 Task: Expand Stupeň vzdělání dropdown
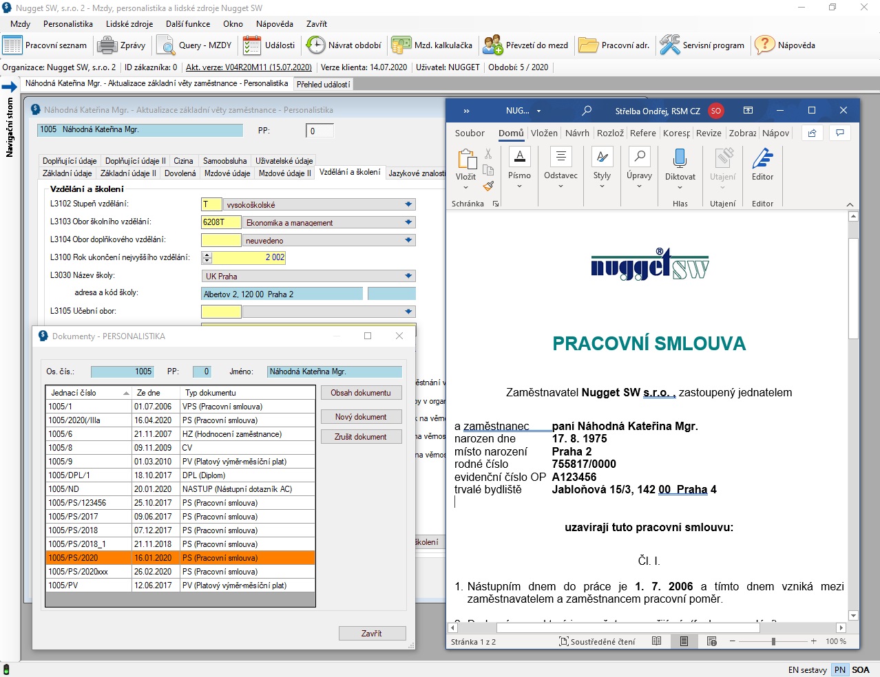(x=408, y=204)
